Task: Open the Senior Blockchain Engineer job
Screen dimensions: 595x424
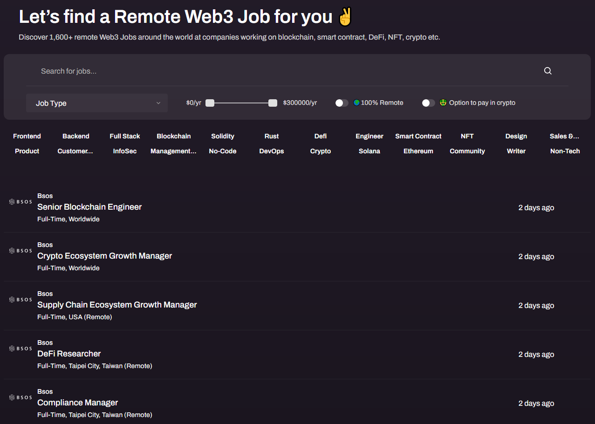Action: [89, 207]
